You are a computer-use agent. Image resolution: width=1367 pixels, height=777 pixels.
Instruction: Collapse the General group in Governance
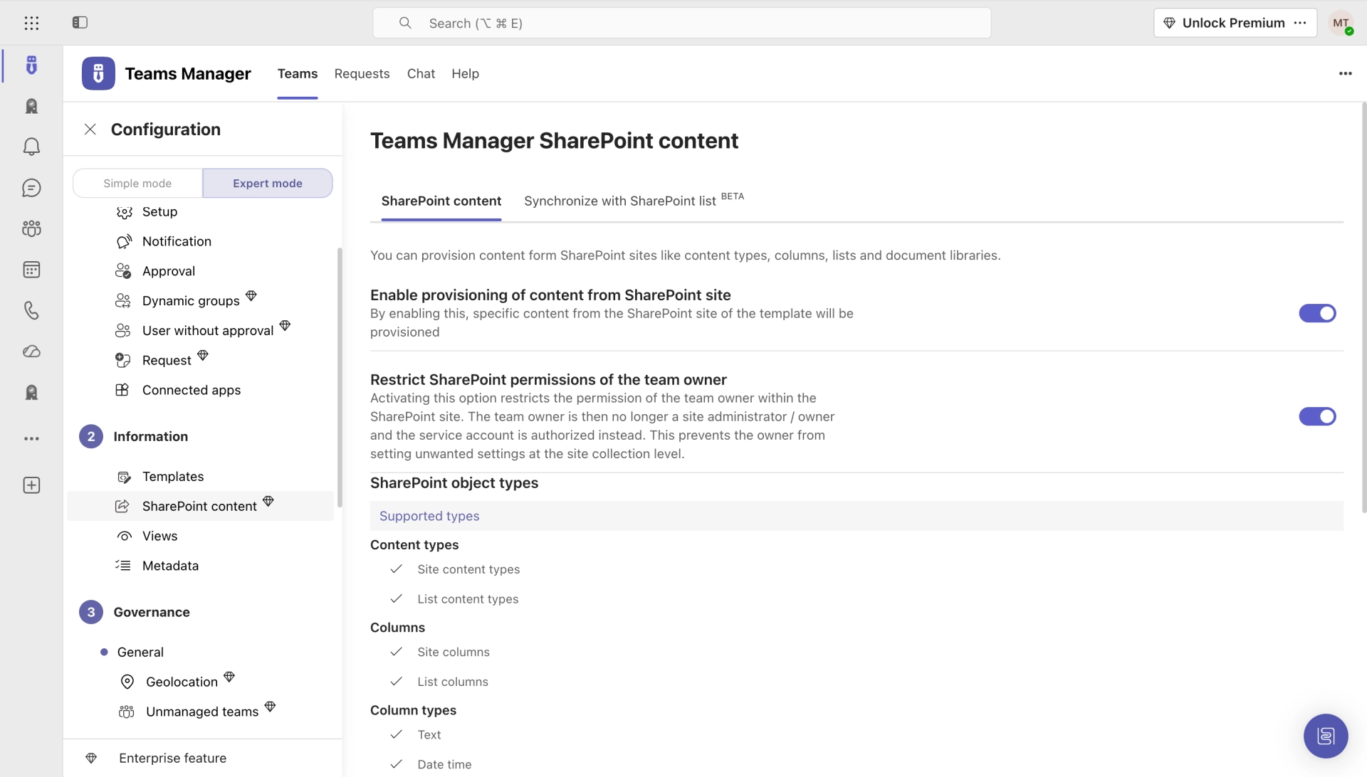(140, 652)
